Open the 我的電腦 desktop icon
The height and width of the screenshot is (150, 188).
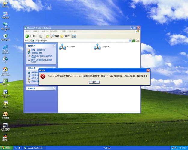tap(5, 15)
